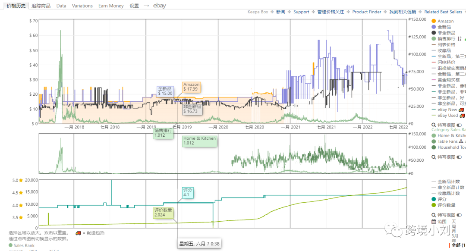Toggle the eBay New legend label
466x251 pixels.
[x=447, y=110]
